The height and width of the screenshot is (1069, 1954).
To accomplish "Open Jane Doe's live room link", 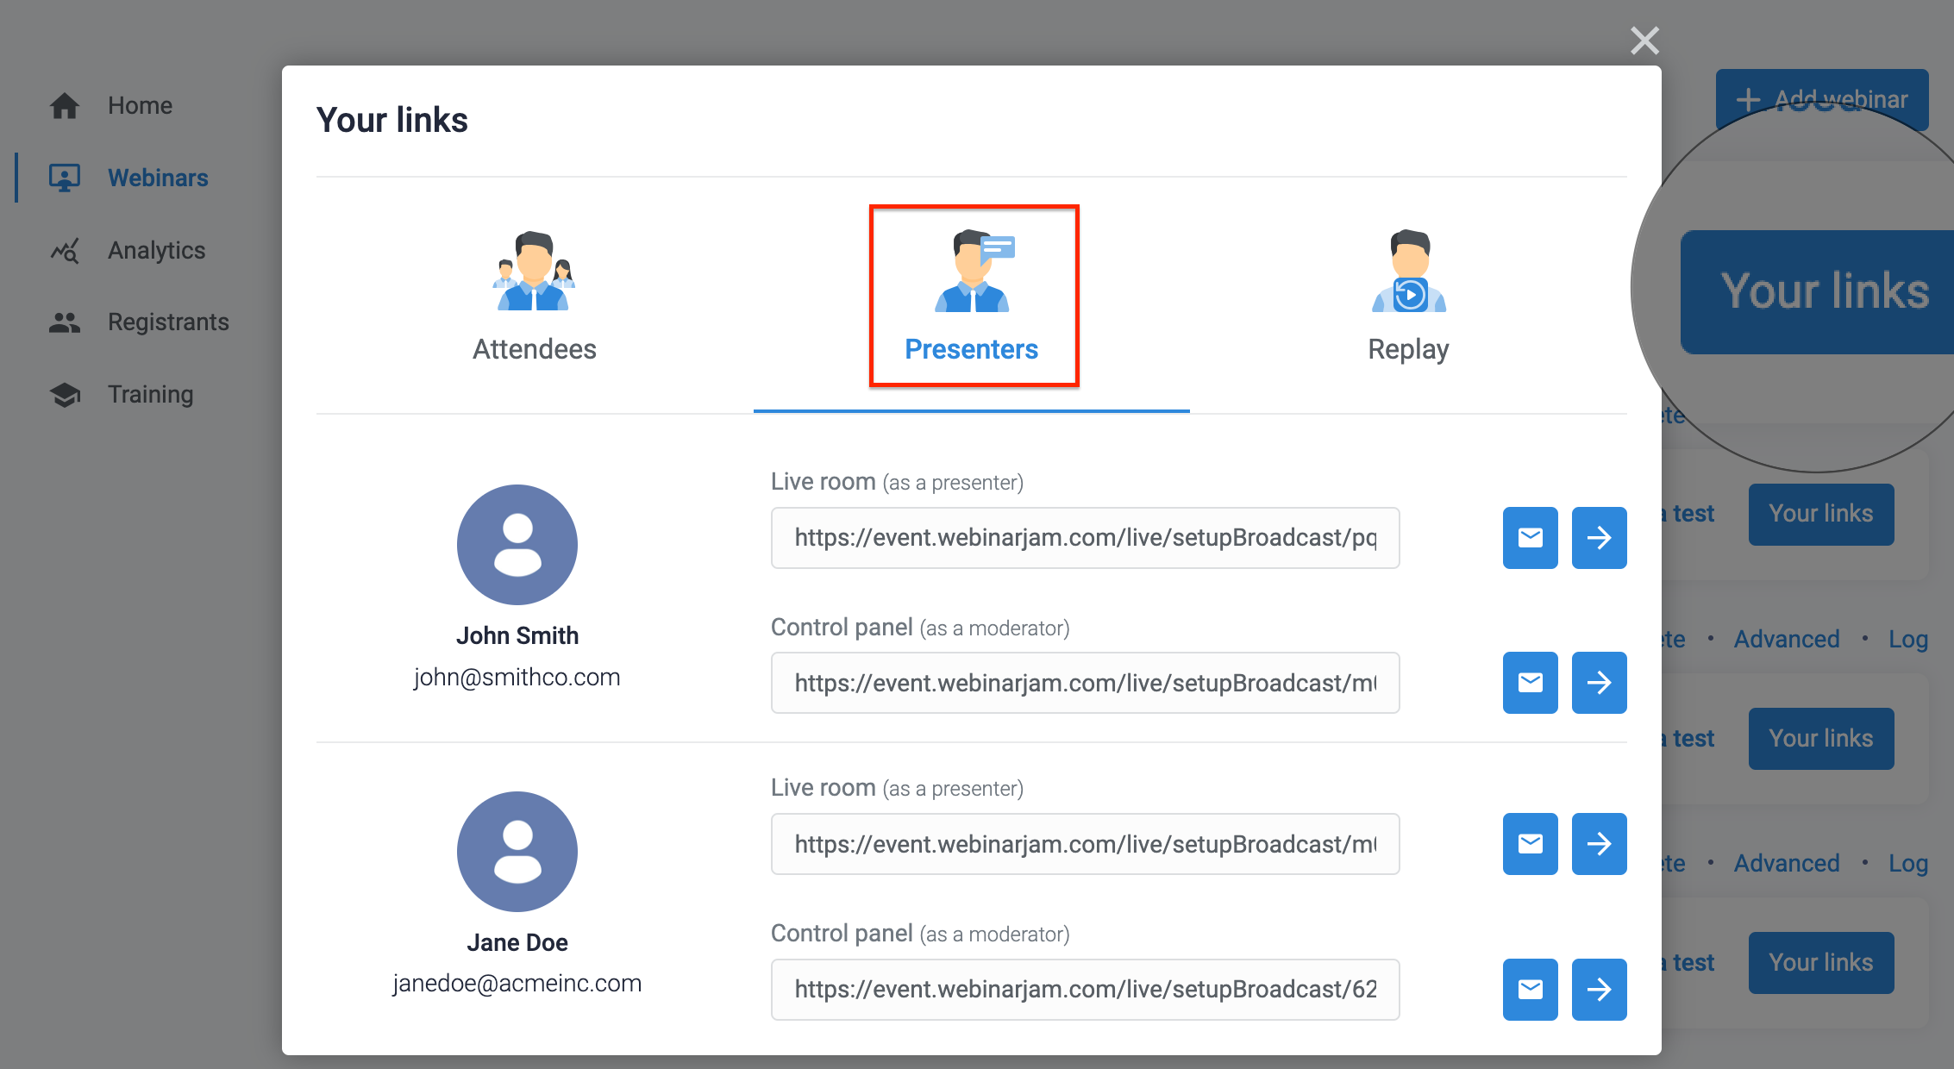I will click(1599, 844).
